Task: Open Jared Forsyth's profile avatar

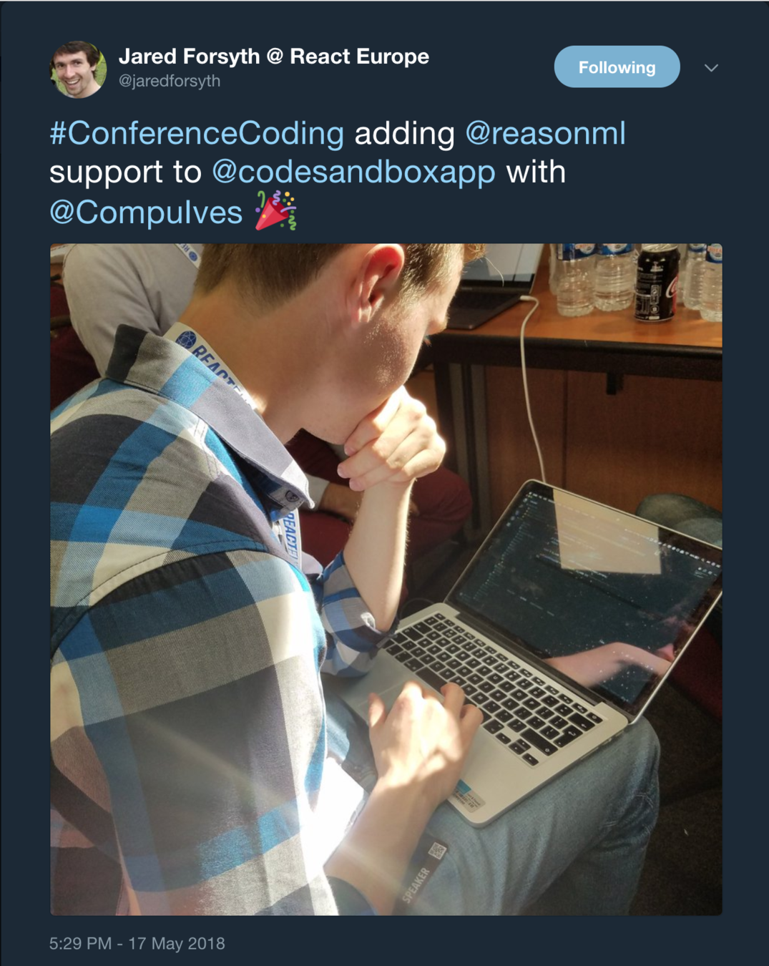Action: (x=78, y=69)
